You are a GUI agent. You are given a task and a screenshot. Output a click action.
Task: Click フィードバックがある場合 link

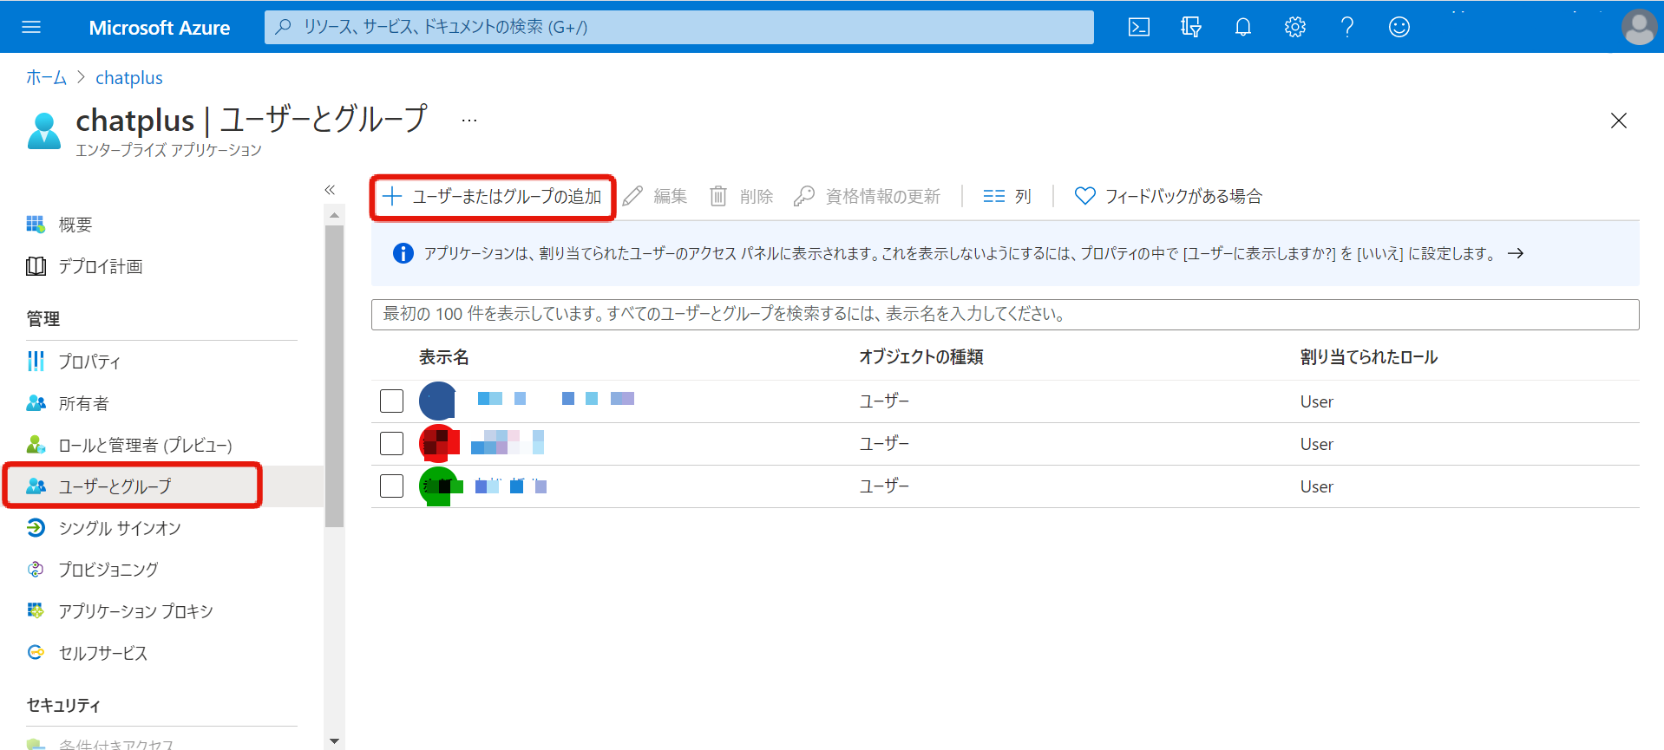(1168, 197)
